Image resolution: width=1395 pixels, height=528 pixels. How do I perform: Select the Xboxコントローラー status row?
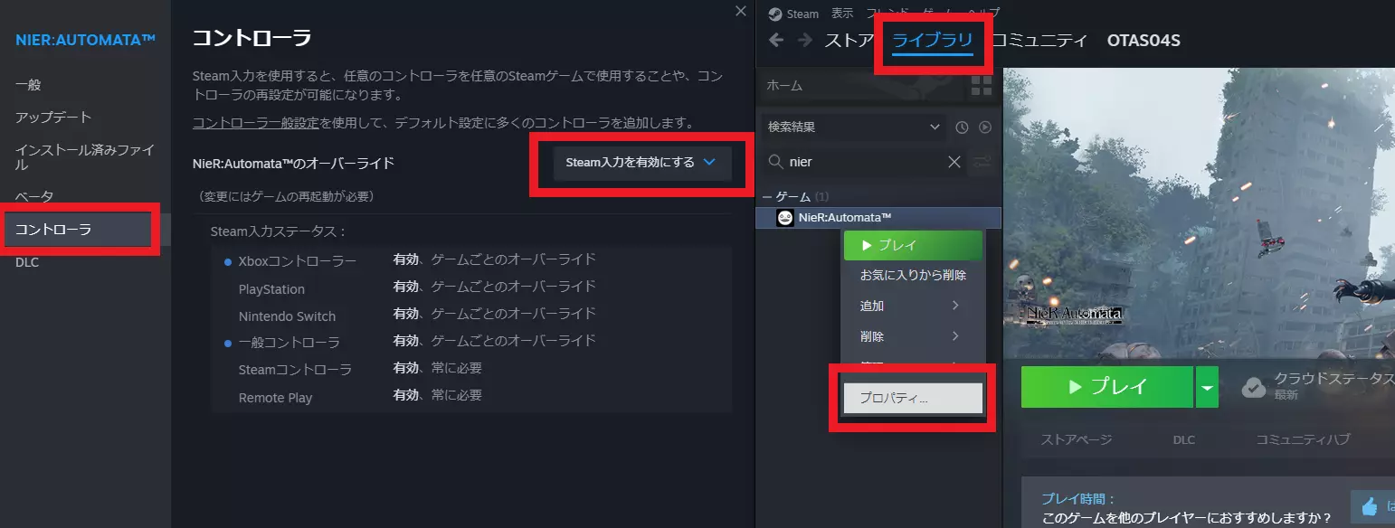[x=470, y=260]
